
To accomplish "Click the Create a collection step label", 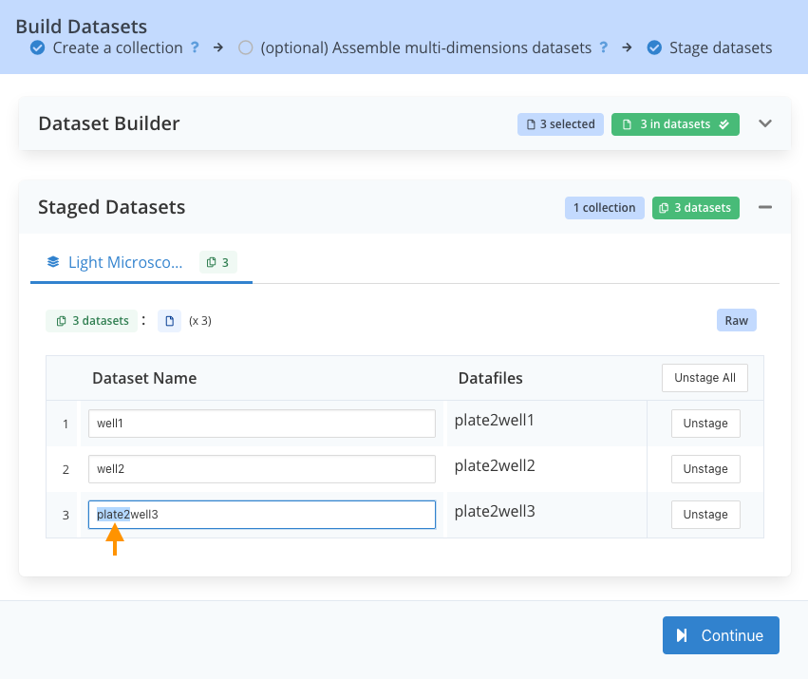I will 118,47.
